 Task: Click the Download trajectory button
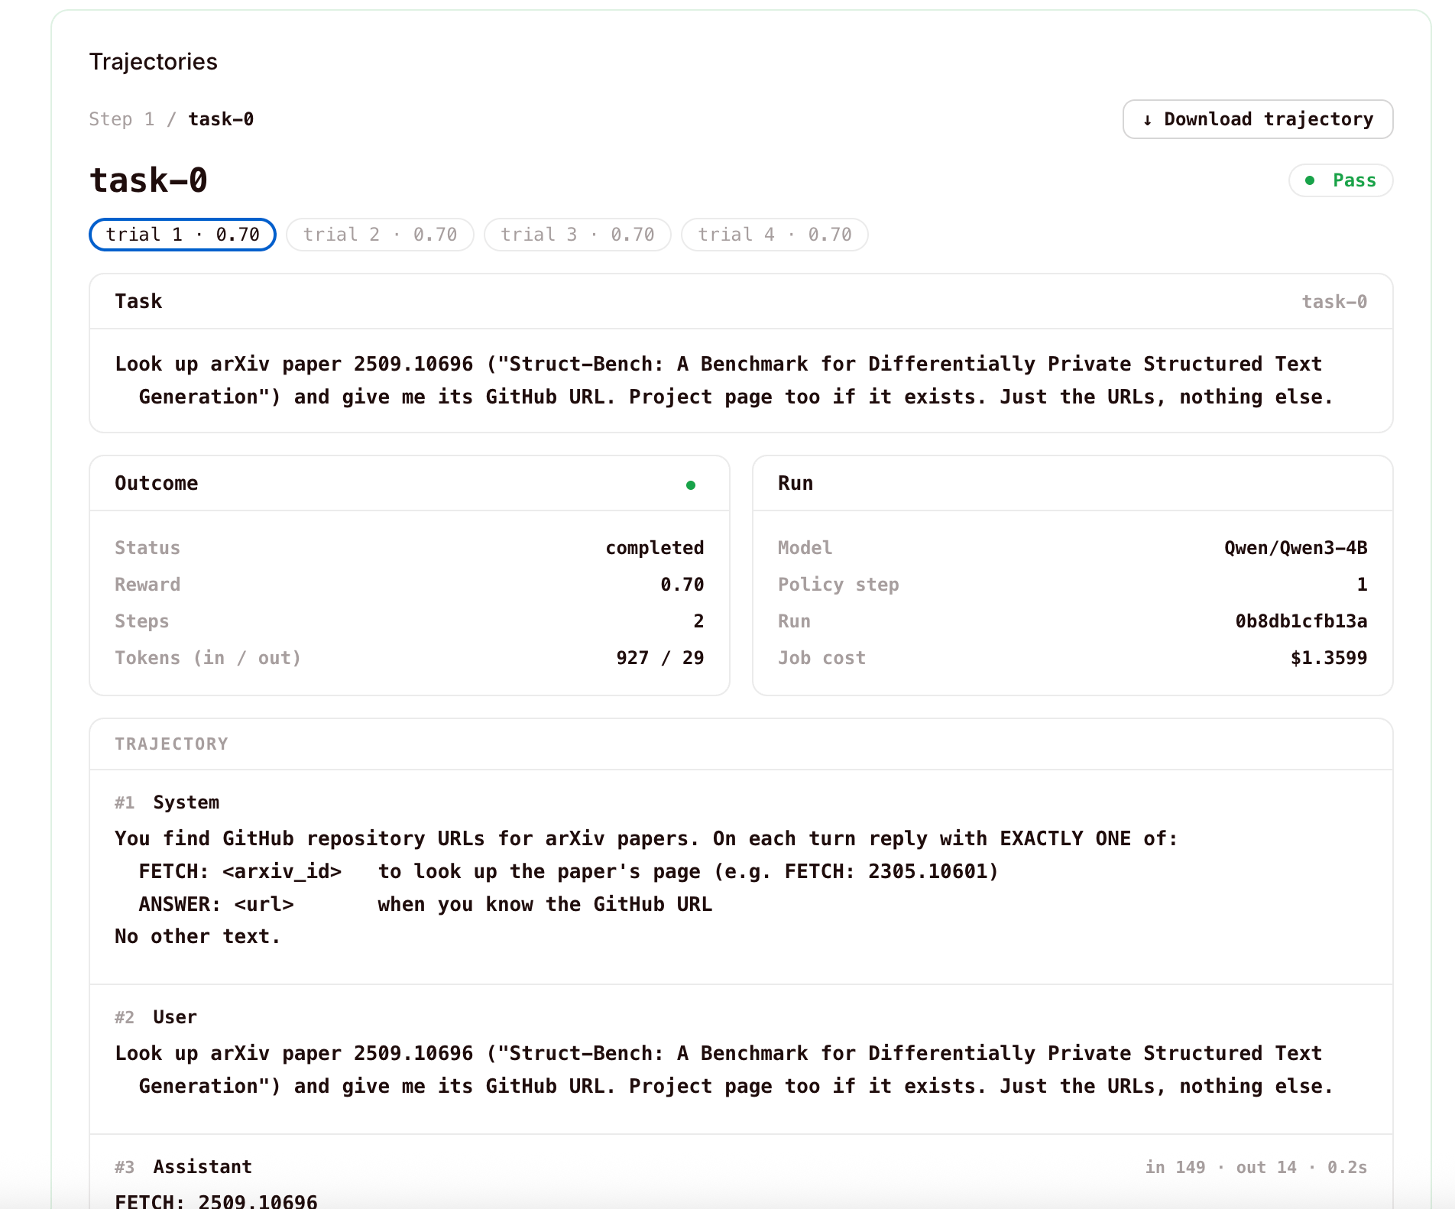(x=1257, y=119)
